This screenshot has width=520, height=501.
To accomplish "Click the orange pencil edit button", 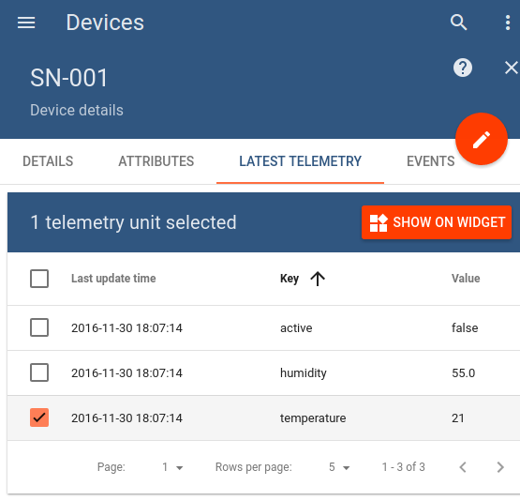I will 482,139.
